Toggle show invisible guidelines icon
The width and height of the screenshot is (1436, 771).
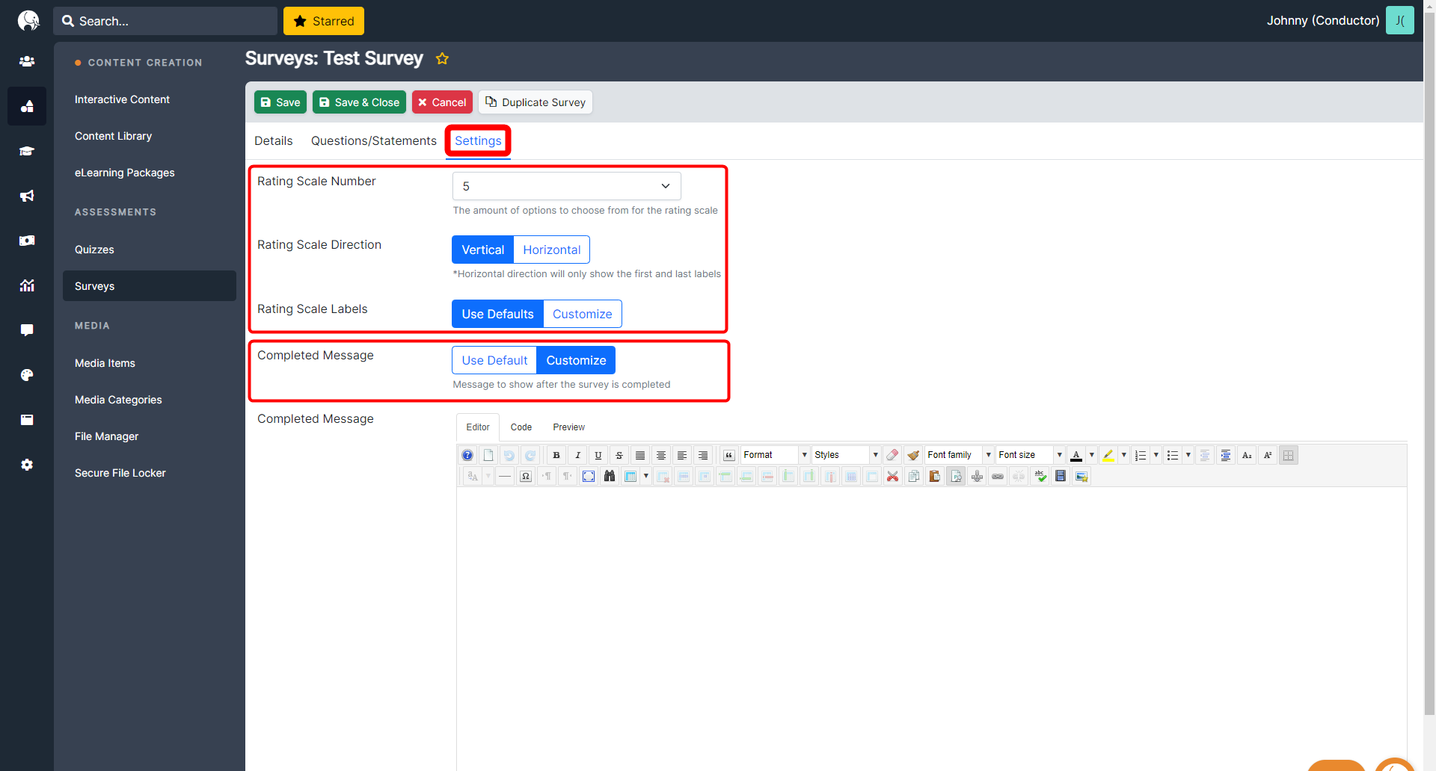1288,455
